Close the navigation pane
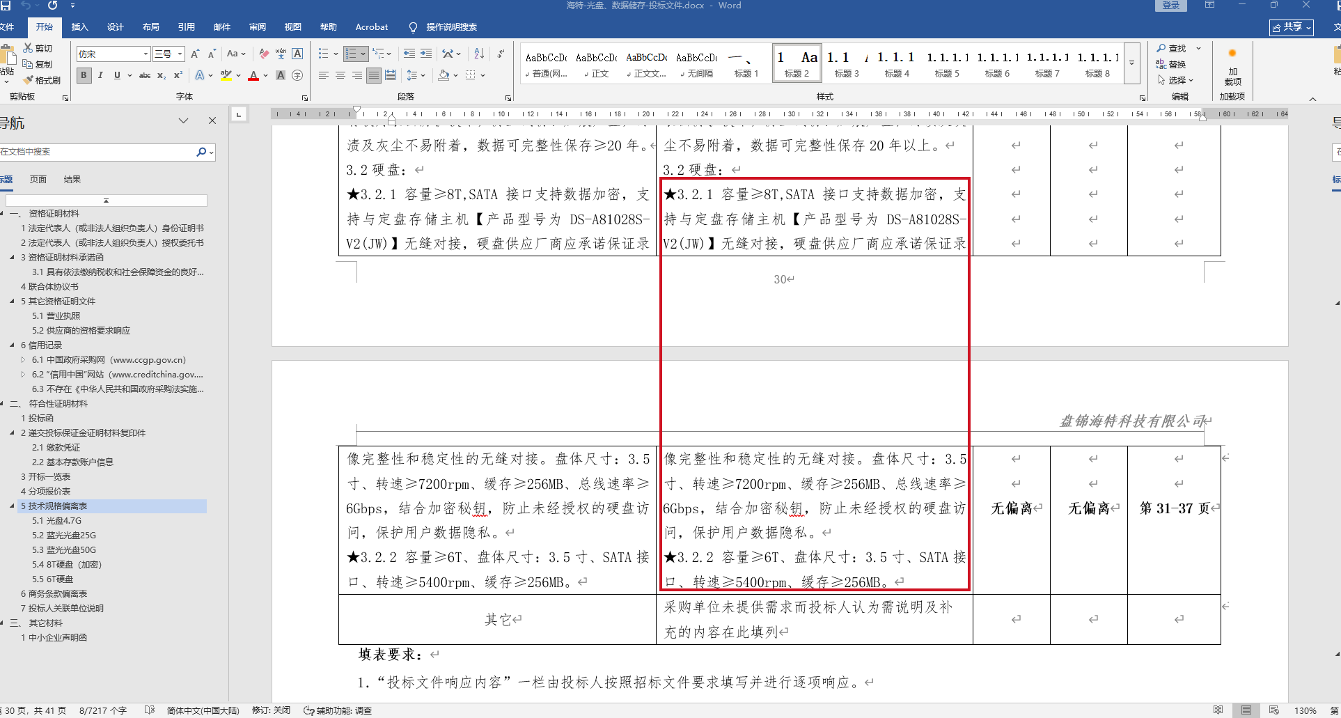 point(212,120)
